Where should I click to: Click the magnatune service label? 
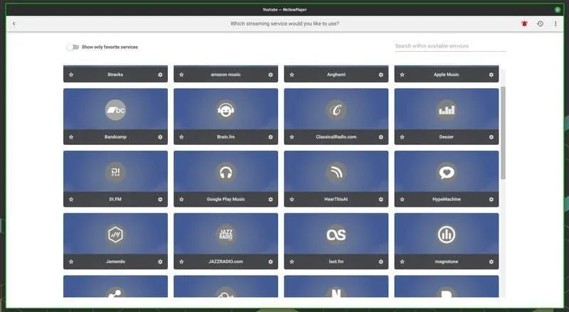coord(446,262)
